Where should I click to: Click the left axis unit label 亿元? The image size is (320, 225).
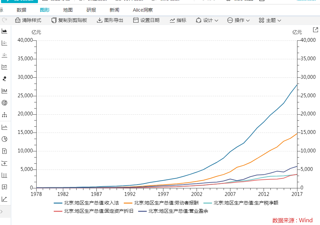click(36, 32)
